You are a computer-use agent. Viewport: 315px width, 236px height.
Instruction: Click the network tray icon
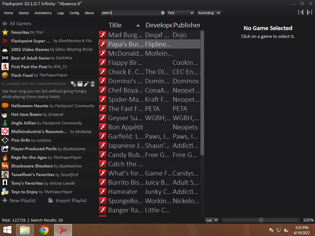coord(279,230)
